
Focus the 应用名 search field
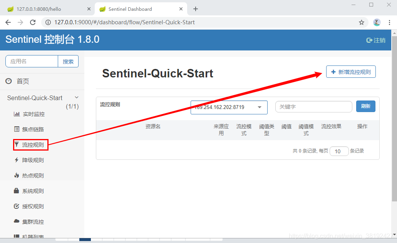pyautogui.click(x=32, y=61)
